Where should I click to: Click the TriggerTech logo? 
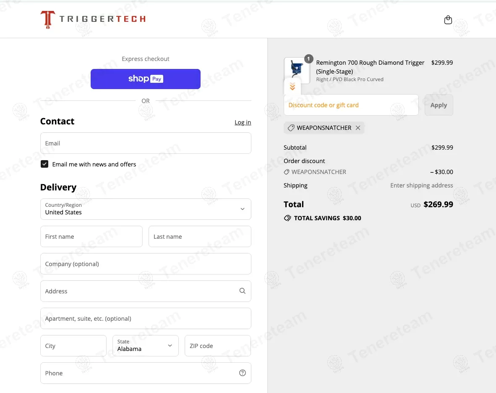tap(93, 19)
